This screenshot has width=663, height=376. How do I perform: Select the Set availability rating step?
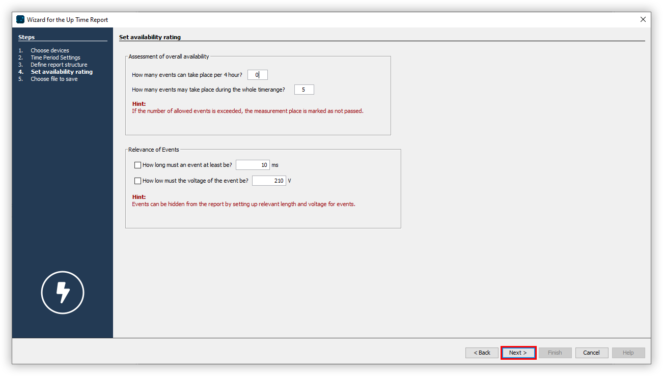tap(61, 71)
